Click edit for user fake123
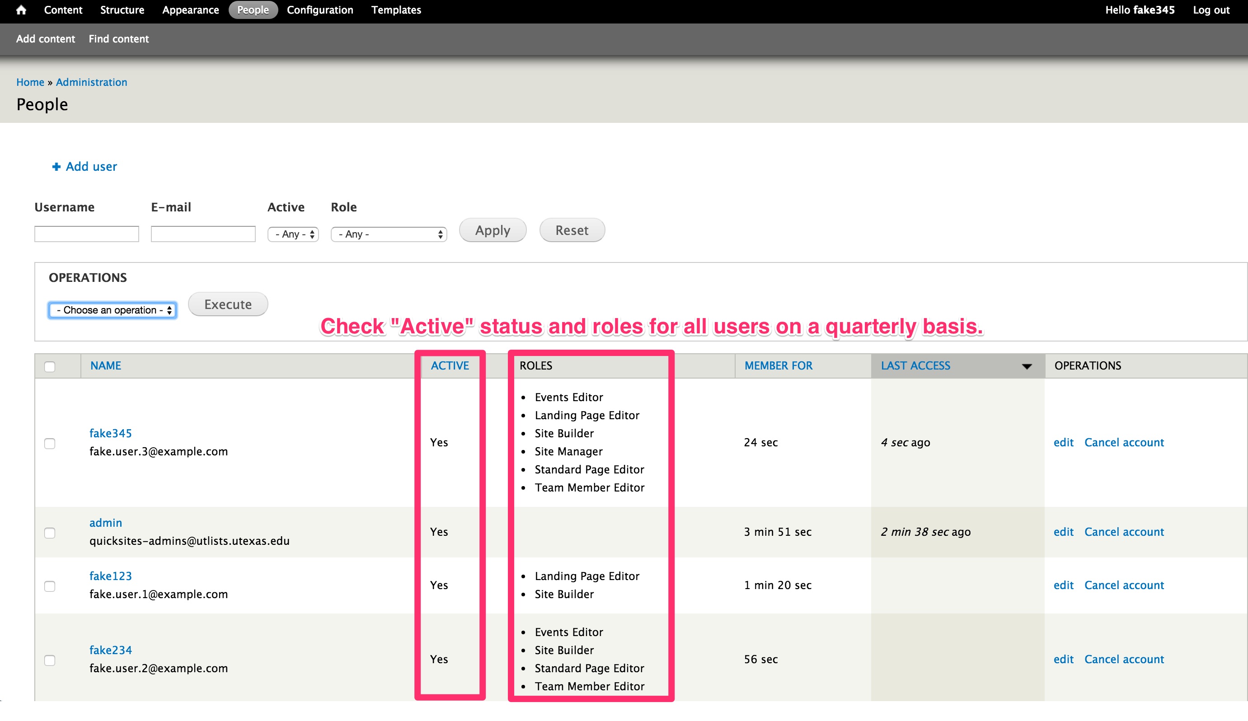 tap(1063, 585)
